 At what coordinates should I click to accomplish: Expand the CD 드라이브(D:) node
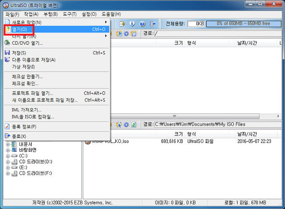[x=8, y=162]
